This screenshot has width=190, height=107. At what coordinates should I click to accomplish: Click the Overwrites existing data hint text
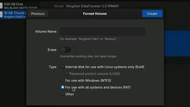point(88,56)
